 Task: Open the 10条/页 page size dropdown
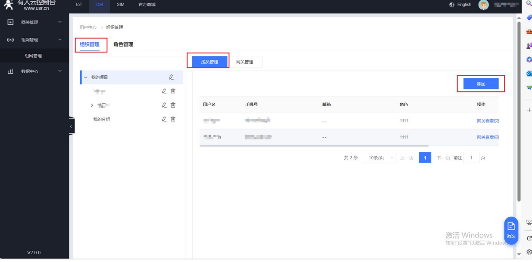(379, 158)
